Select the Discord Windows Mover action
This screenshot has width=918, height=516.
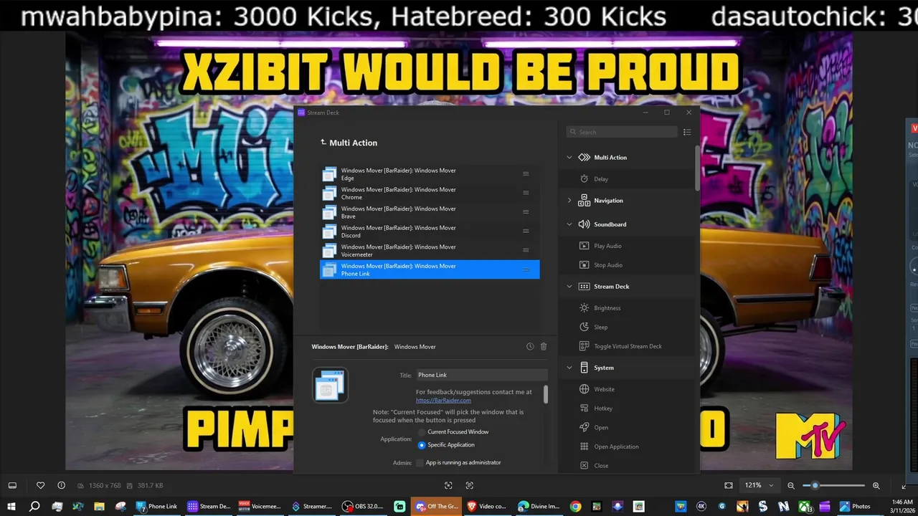[429, 231]
